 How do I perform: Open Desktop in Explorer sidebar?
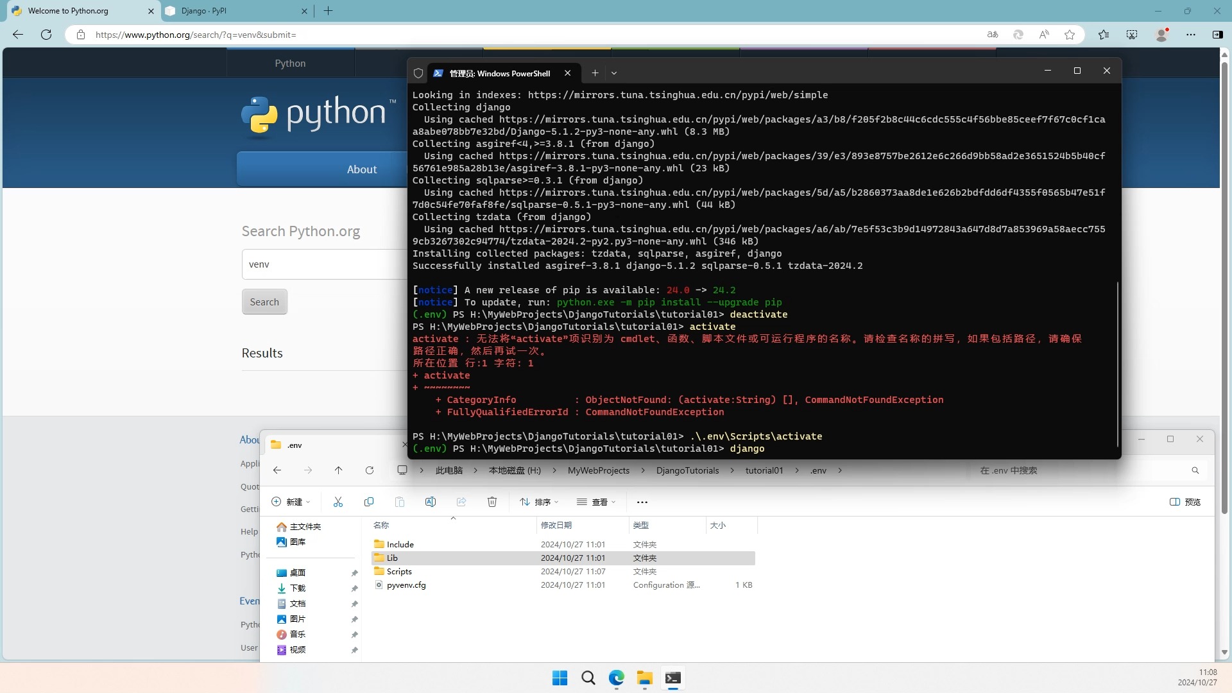pyautogui.click(x=291, y=572)
